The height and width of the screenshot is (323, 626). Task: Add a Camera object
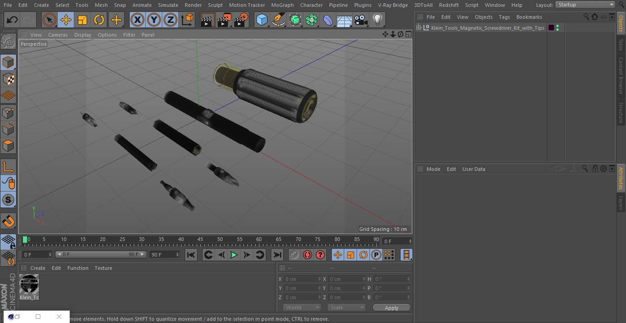coord(361,20)
